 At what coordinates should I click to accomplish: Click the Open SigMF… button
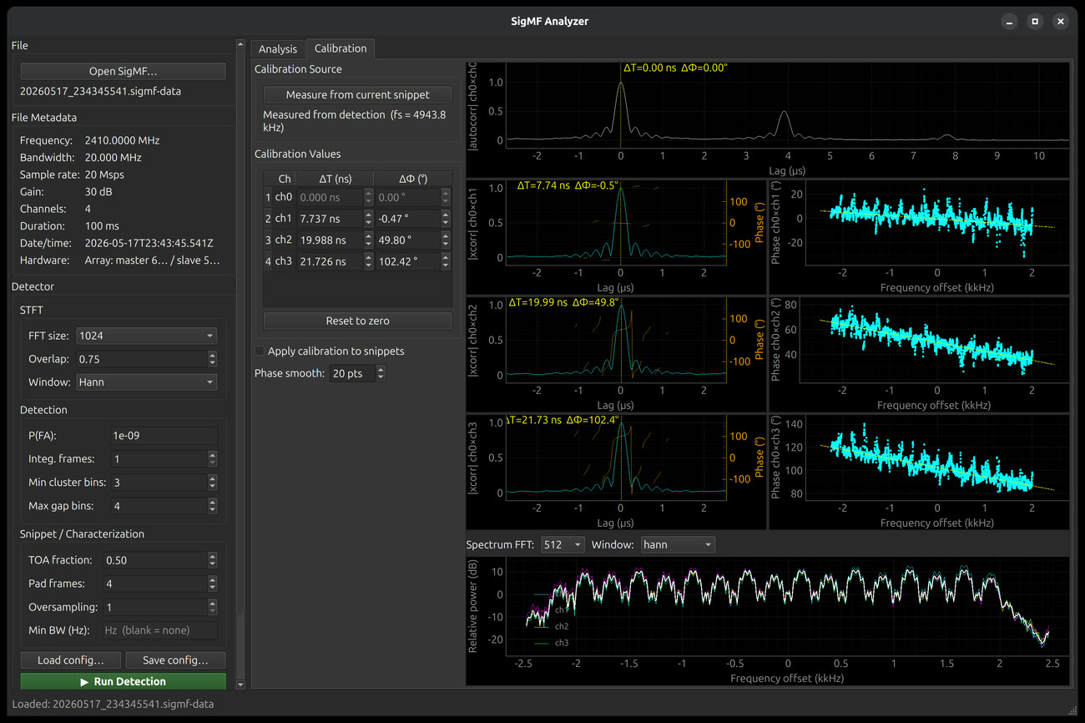coord(123,71)
